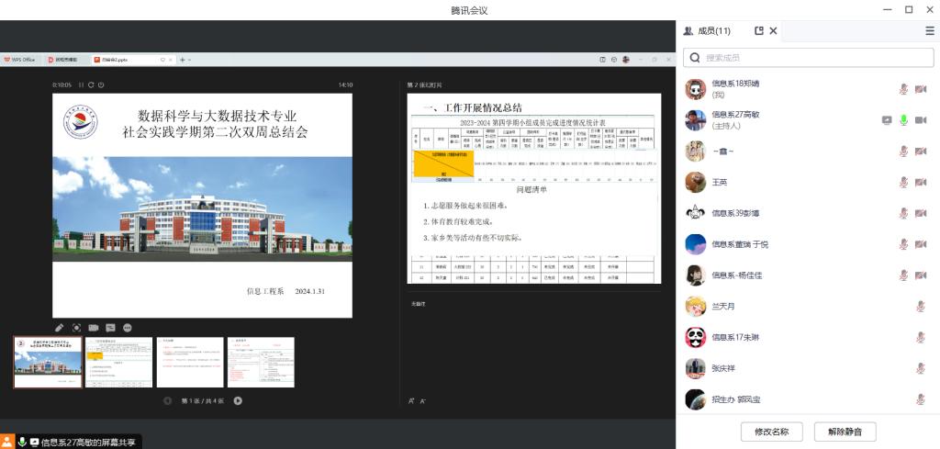Select the second slide thumbnail
940x449 pixels.
(x=118, y=362)
